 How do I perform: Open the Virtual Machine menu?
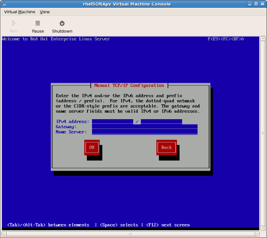pyautogui.click(x=19, y=12)
